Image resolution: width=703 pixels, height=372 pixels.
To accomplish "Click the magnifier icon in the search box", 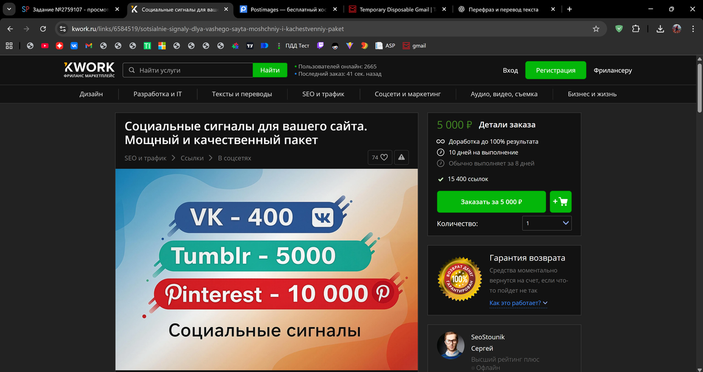I will coord(132,70).
